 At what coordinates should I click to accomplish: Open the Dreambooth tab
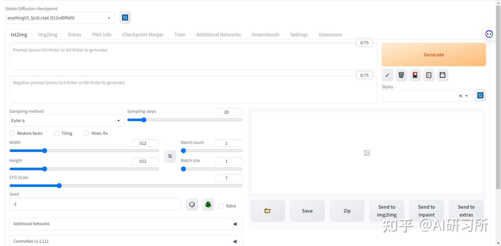point(265,34)
